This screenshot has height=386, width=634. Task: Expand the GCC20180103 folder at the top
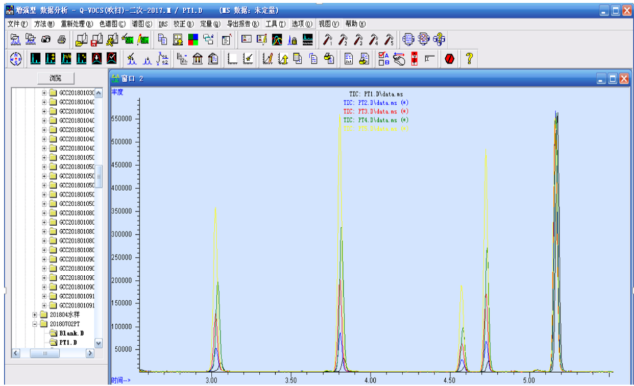tap(44, 93)
